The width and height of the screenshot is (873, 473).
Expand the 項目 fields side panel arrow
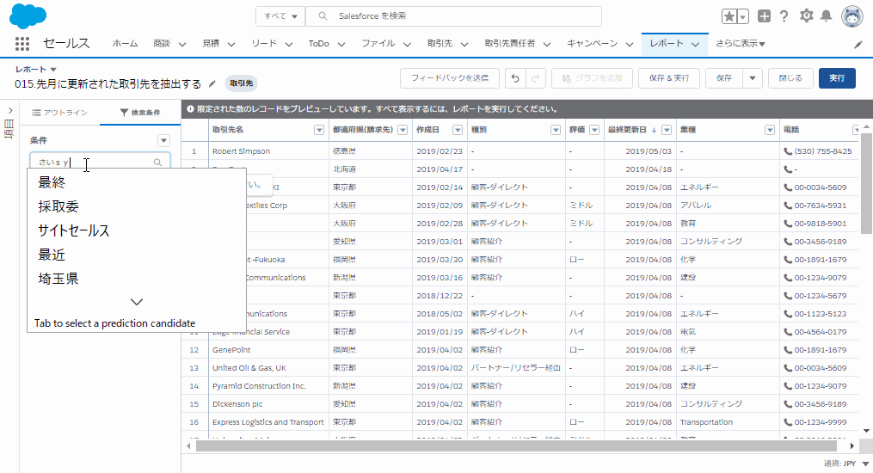10,110
